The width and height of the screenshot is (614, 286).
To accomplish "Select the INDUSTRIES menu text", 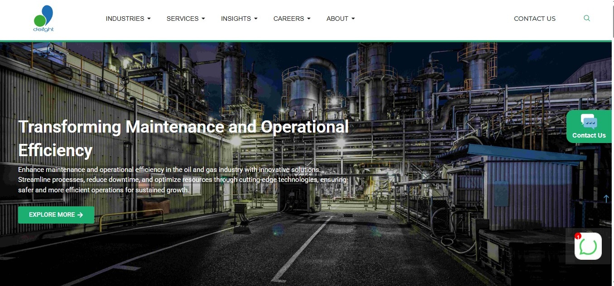I will [x=125, y=19].
